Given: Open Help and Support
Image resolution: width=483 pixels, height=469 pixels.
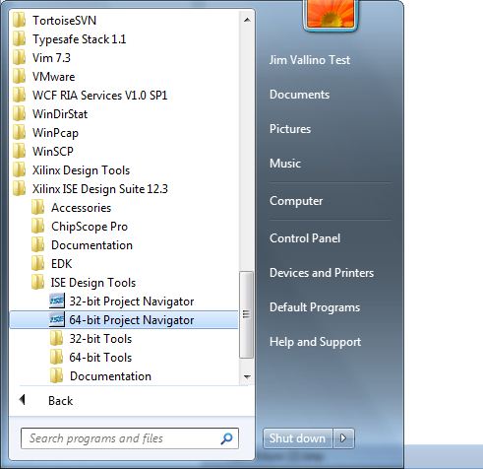Looking at the screenshot, I should (x=315, y=342).
